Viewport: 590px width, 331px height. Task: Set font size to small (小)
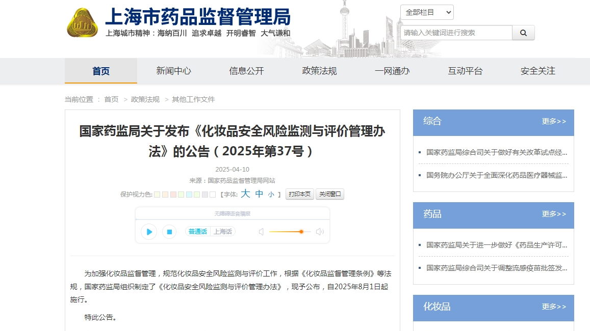coord(271,195)
